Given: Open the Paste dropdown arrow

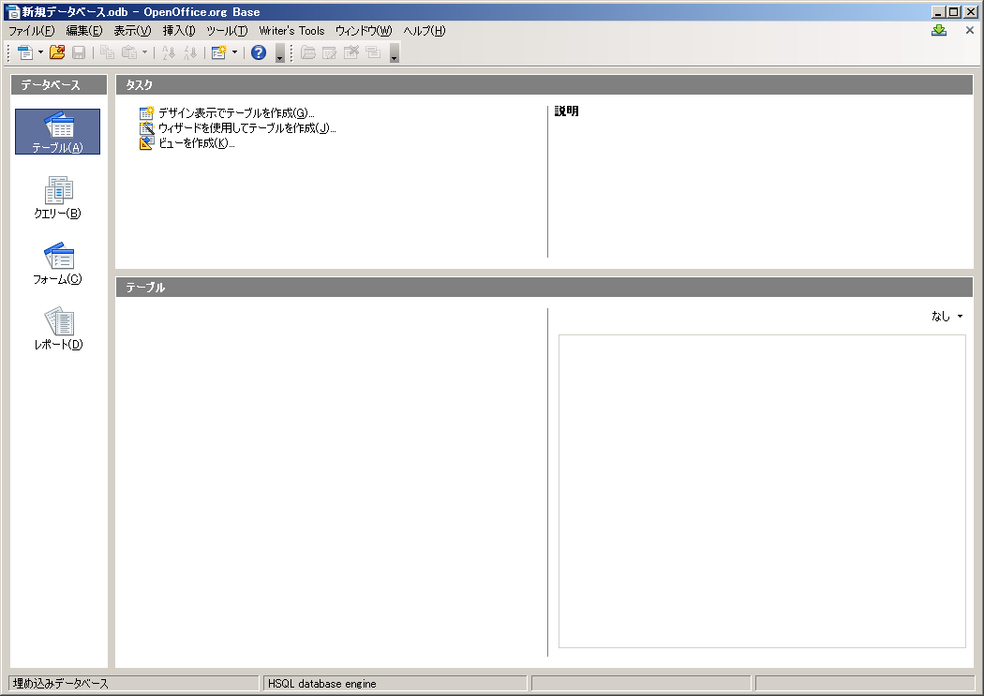Looking at the screenshot, I should [x=144, y=52].
